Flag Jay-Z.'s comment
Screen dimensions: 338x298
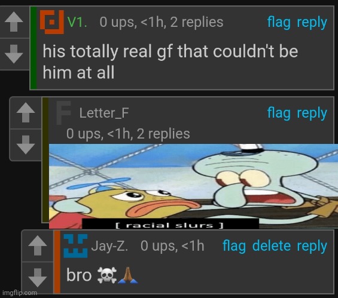click(x=234, y=246)
